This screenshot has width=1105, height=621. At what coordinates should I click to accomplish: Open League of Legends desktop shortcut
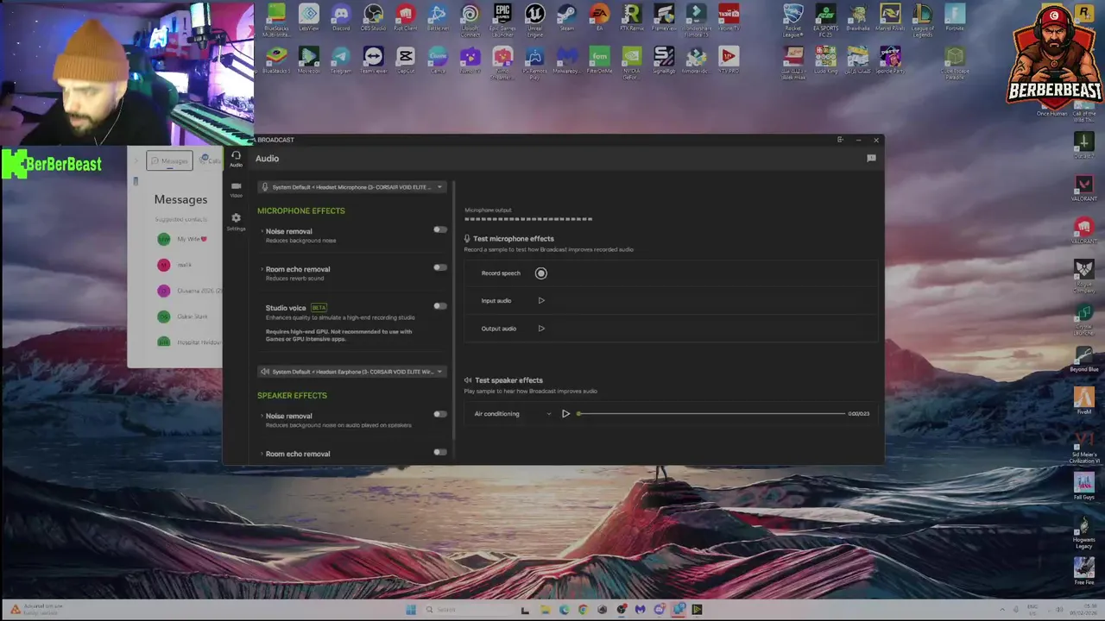(922, 20)
